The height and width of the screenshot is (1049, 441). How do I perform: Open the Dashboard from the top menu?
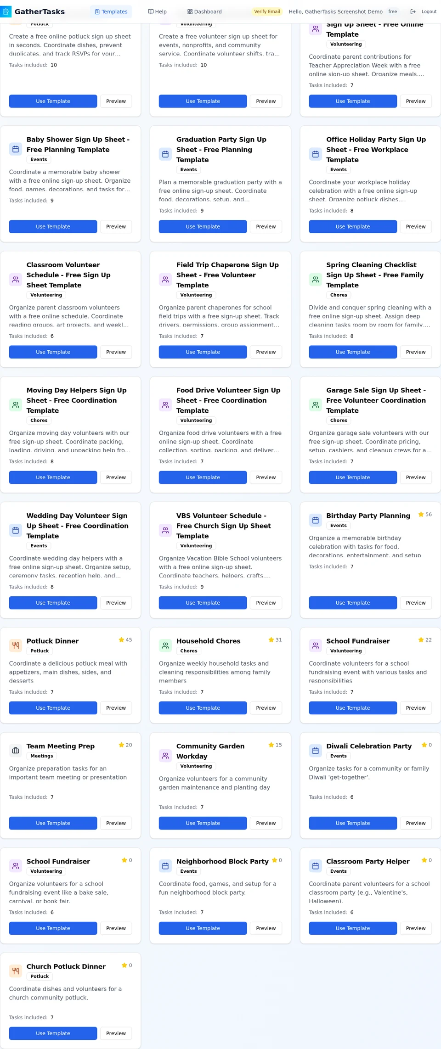204,11
